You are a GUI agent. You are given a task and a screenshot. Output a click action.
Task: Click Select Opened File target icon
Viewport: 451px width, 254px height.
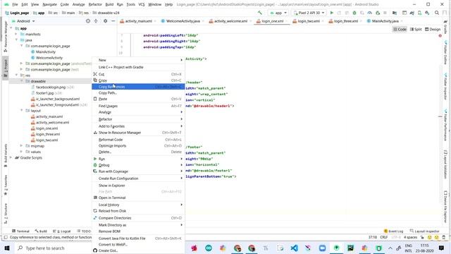[88, 21]
